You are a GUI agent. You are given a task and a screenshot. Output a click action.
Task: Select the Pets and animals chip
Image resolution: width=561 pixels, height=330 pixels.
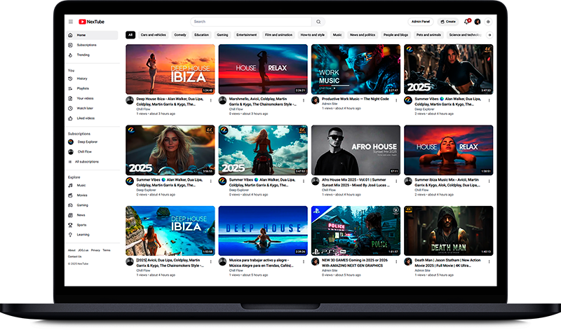[x=428, y=35]
